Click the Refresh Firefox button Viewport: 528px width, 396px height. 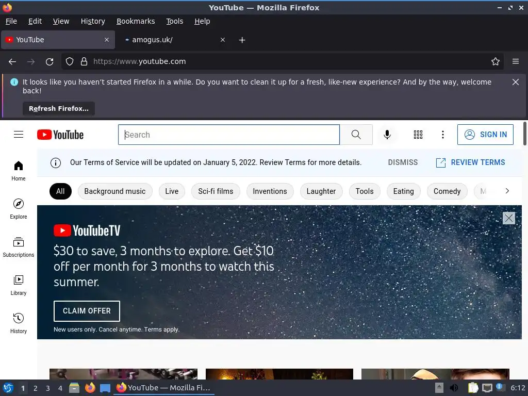pyautogui.click(x=59, y=109)
